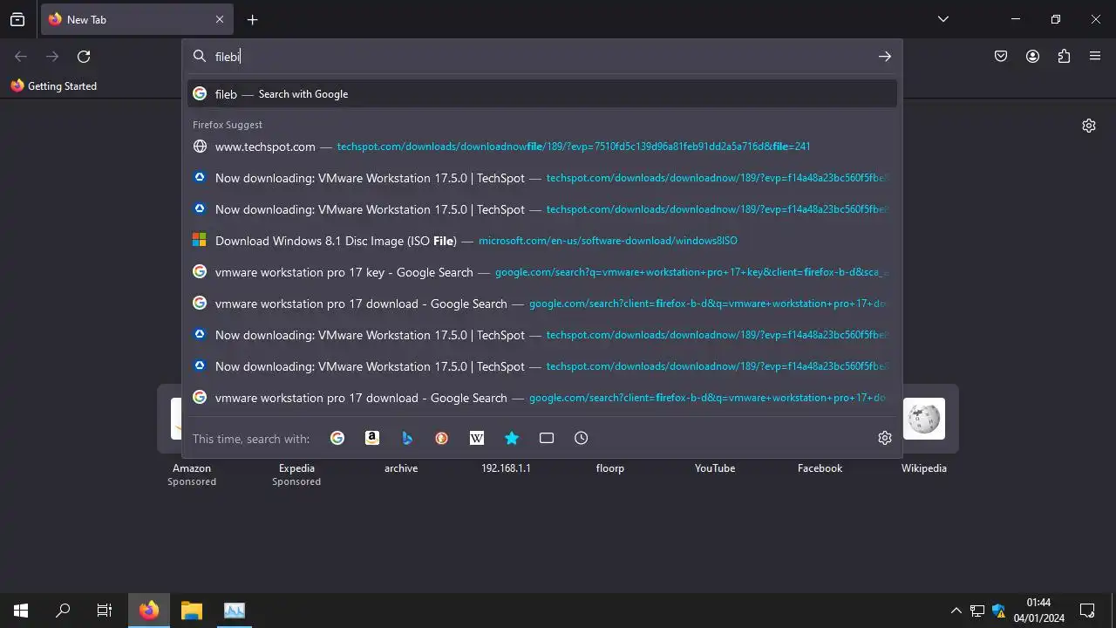Select 'fileb — Search with Google' suggestion
The width and height of the screenshot is (1116, 628).
point(542,94)
